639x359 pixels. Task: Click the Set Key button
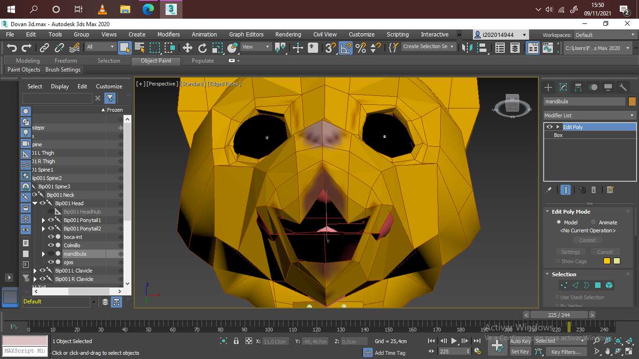(x=520, y=352)
